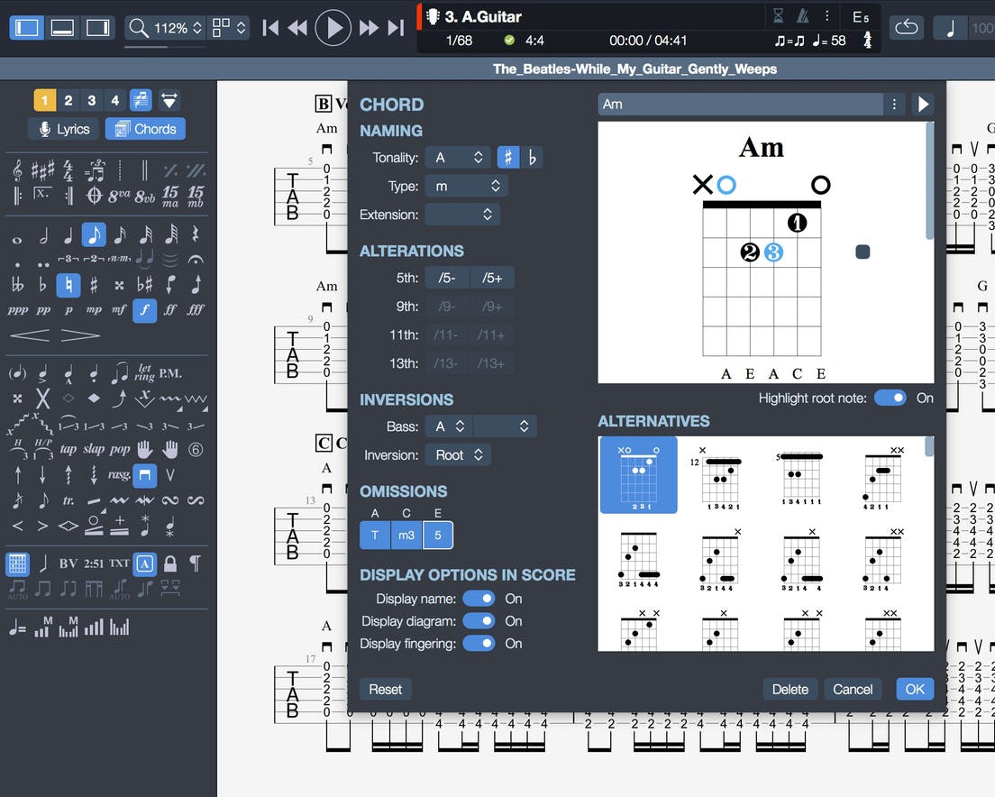
Task: Toggle the /5- fifth alteration
Action: (x=447, y=278)
